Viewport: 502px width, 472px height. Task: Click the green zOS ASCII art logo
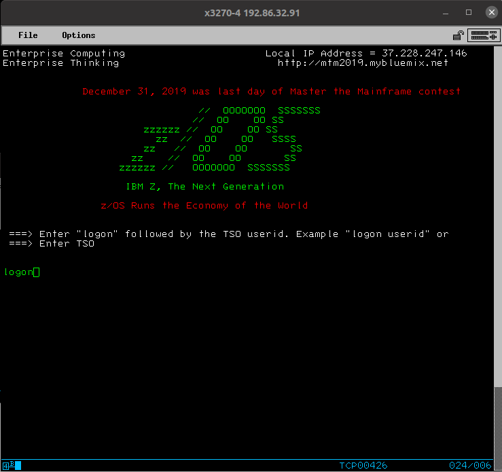pos(219,139)
